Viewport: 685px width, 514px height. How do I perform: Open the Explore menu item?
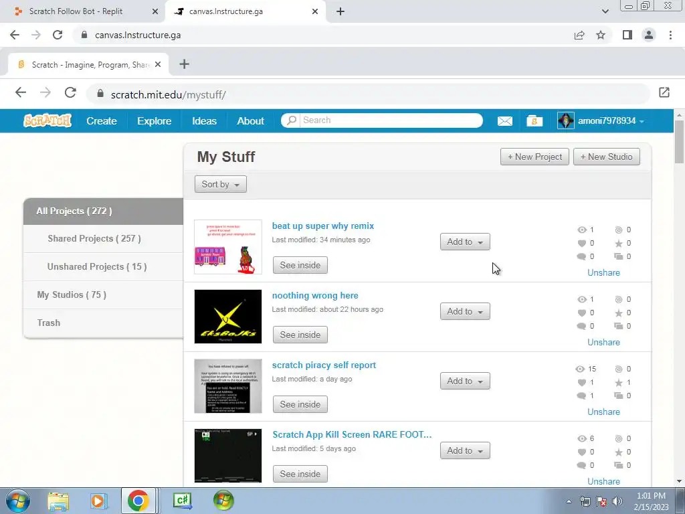coord(155,121)
